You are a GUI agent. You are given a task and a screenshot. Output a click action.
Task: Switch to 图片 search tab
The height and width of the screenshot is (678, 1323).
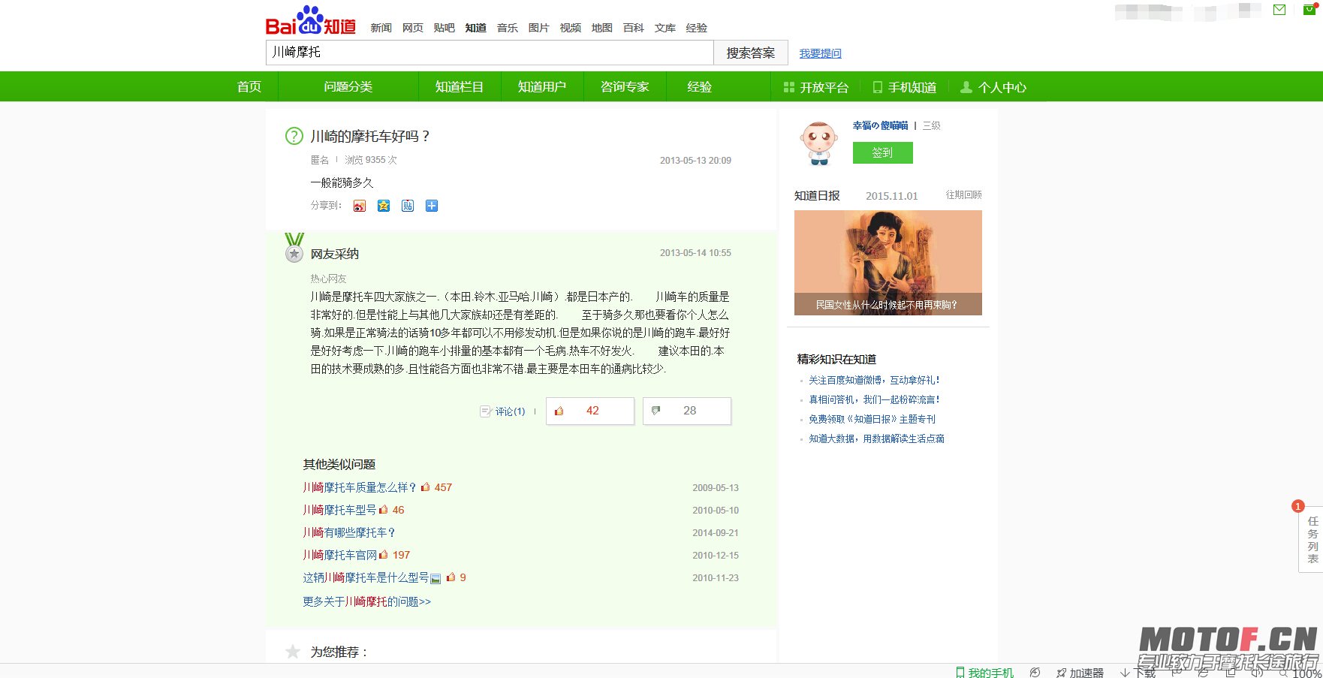click(x=539, y=28)
